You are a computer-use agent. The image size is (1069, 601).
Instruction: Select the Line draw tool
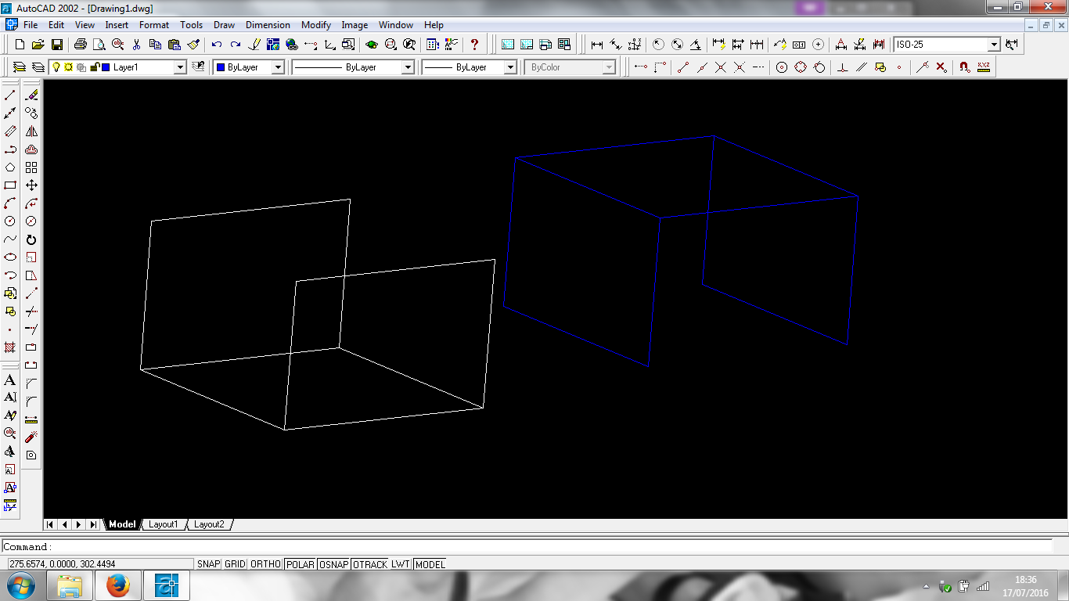(x=10, y=95)
